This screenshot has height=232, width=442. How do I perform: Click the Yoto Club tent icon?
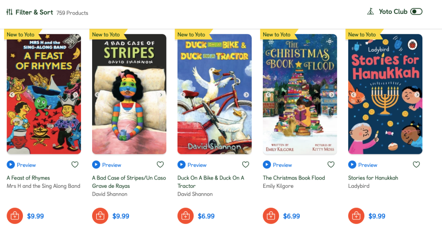tap(370, 11)
